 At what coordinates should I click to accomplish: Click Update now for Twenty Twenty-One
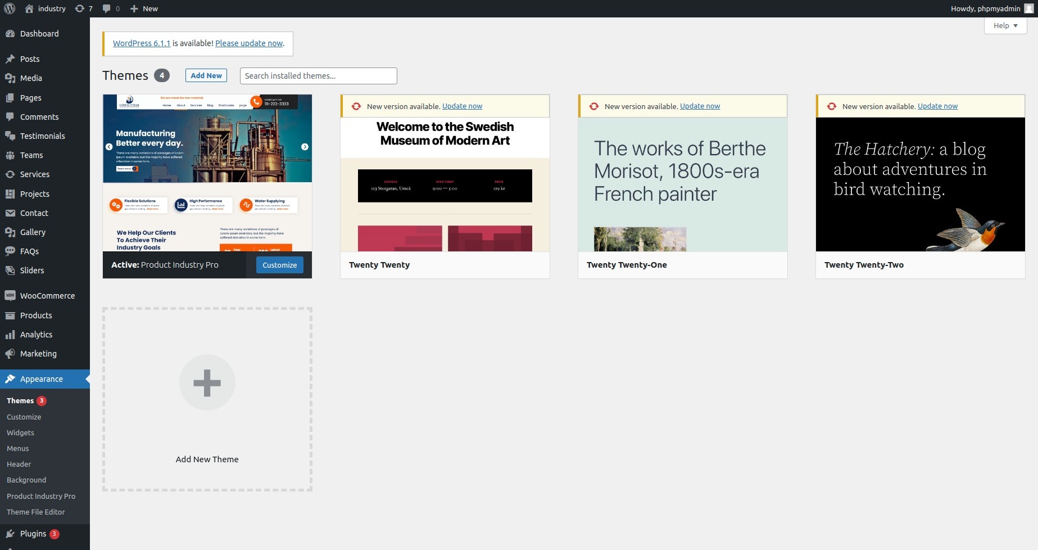[700, 106]
